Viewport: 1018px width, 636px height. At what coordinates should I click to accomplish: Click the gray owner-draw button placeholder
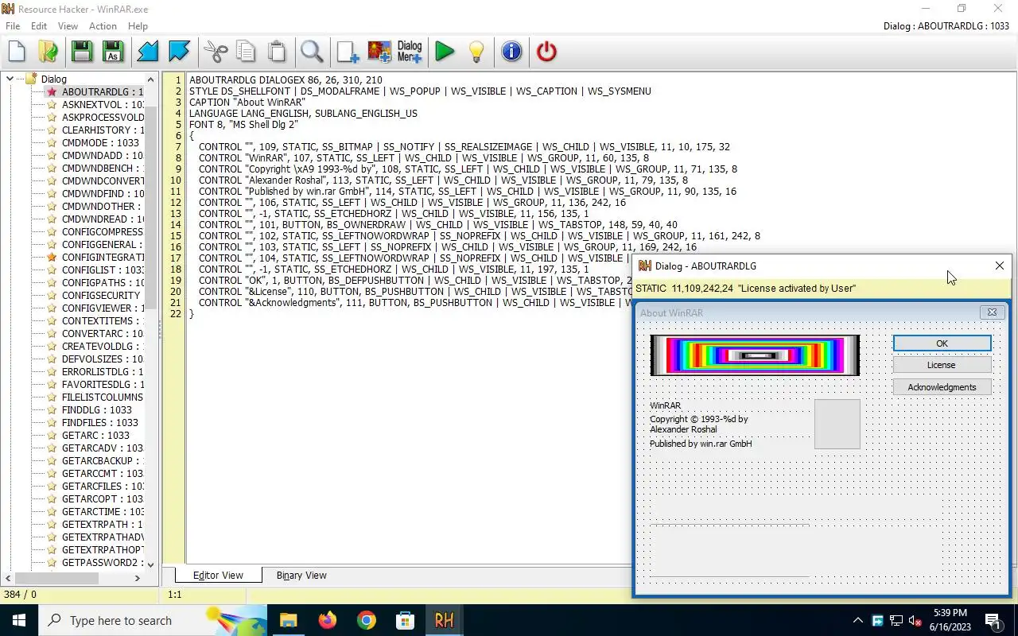(837, 425)
